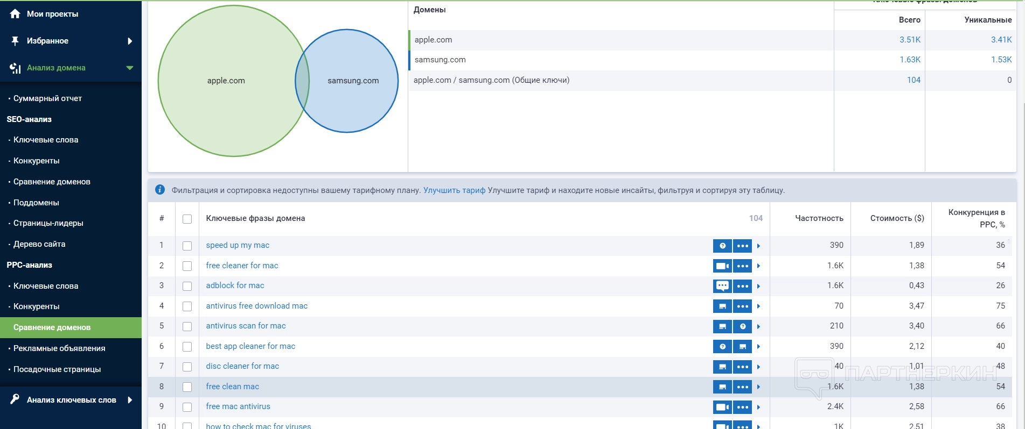Open Поддомены in the sidebar
The image size is (1025, 429).
click(36, 203)
